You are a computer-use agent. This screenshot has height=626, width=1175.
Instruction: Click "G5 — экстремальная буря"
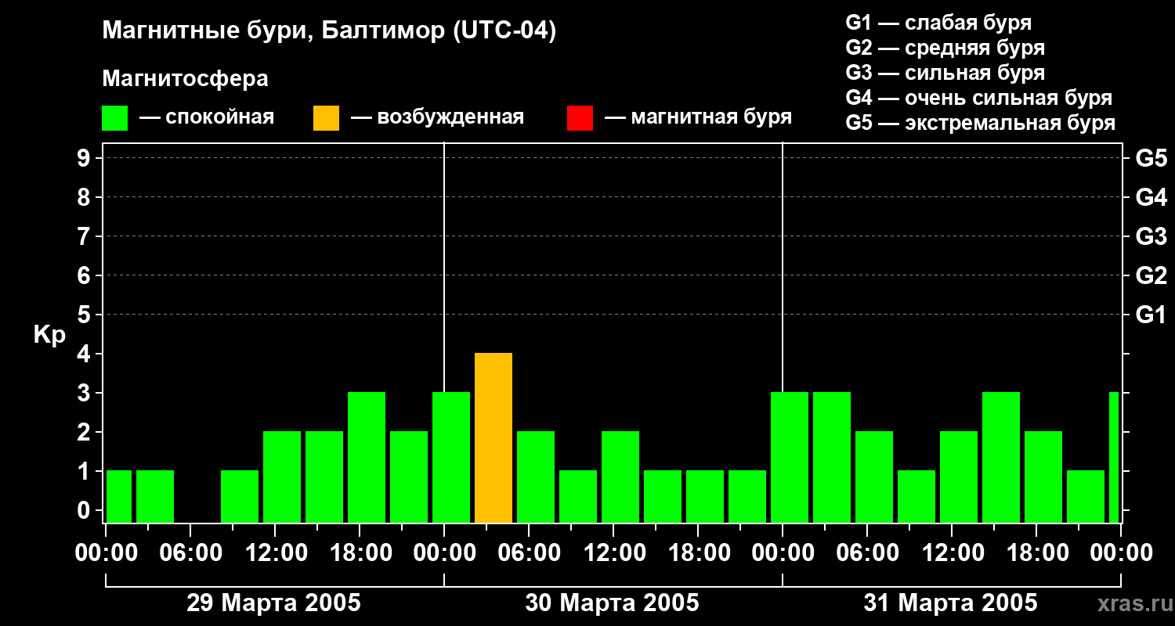(981, 123)
